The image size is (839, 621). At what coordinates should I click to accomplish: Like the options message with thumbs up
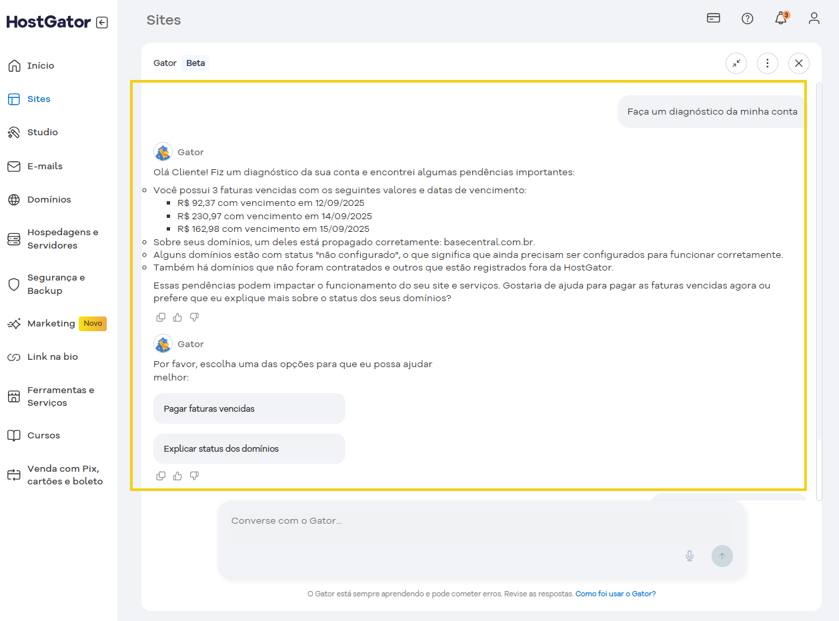[177, 475]
